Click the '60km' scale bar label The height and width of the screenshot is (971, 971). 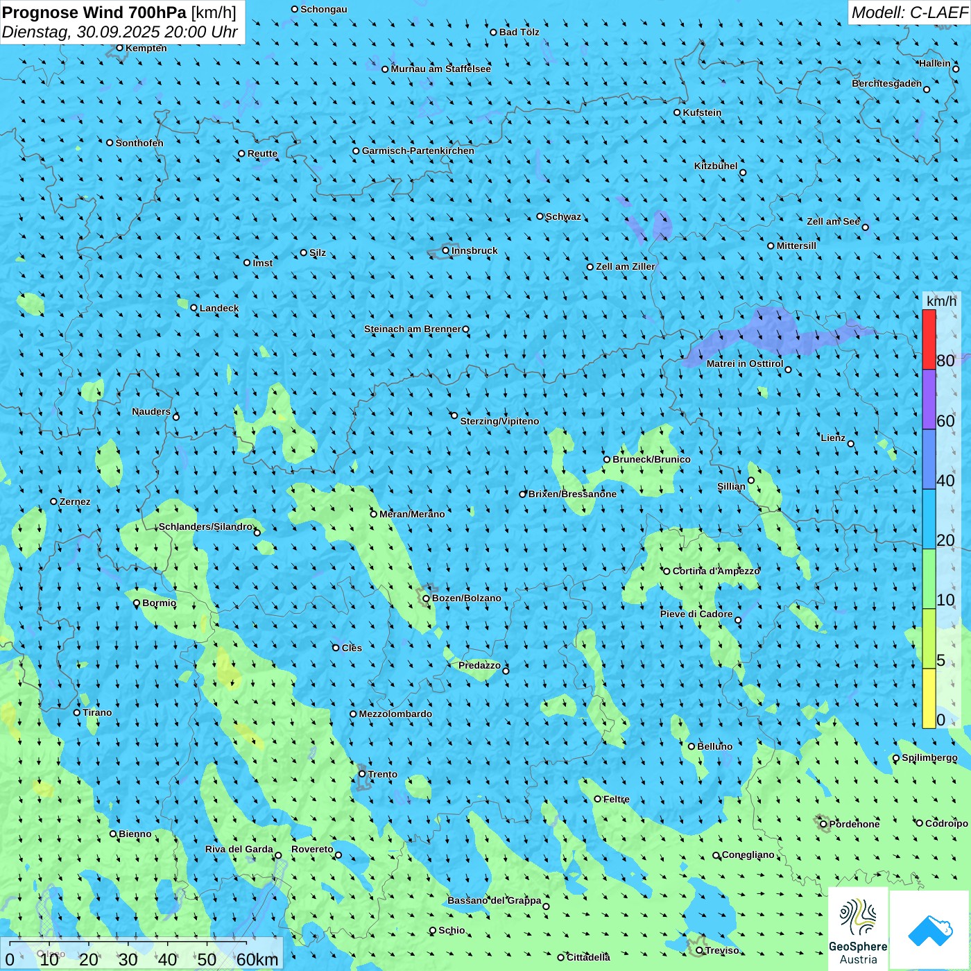pyautogui.click(x=257, y=960)
